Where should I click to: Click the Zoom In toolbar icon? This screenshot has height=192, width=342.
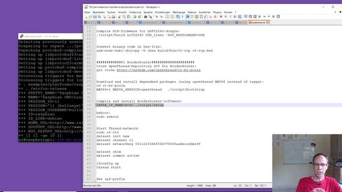(157, 17)
